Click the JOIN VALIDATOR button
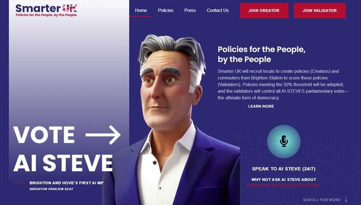Image resolution: width=361 pixels, height=205 pixels. pos(319,10)
